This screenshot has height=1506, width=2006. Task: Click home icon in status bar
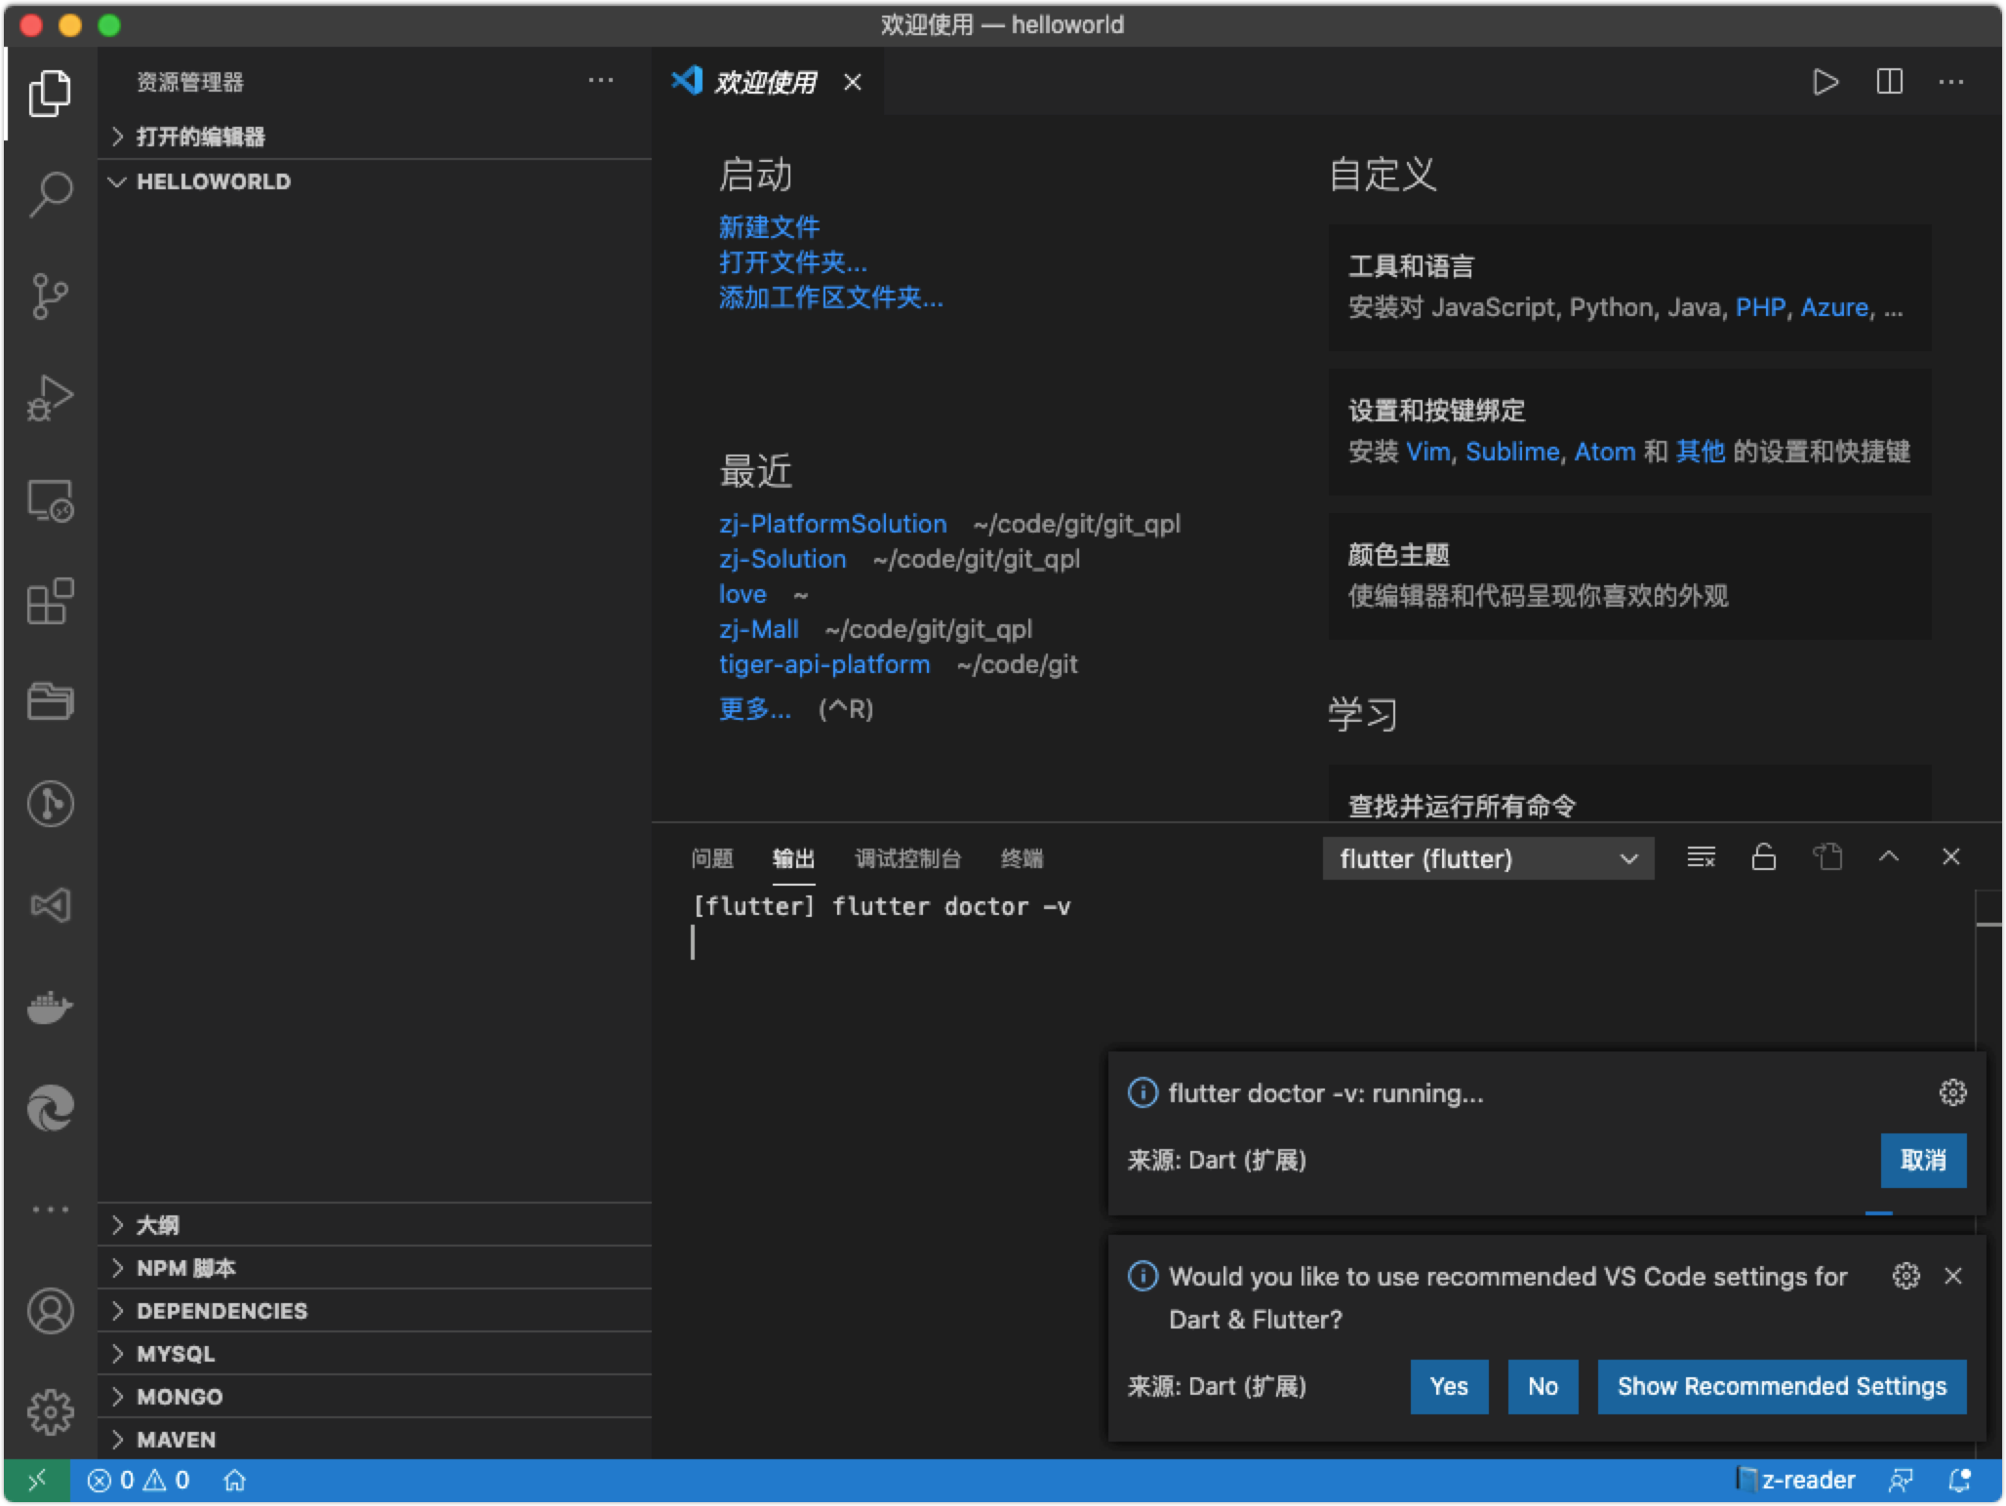click(234, 1481)
